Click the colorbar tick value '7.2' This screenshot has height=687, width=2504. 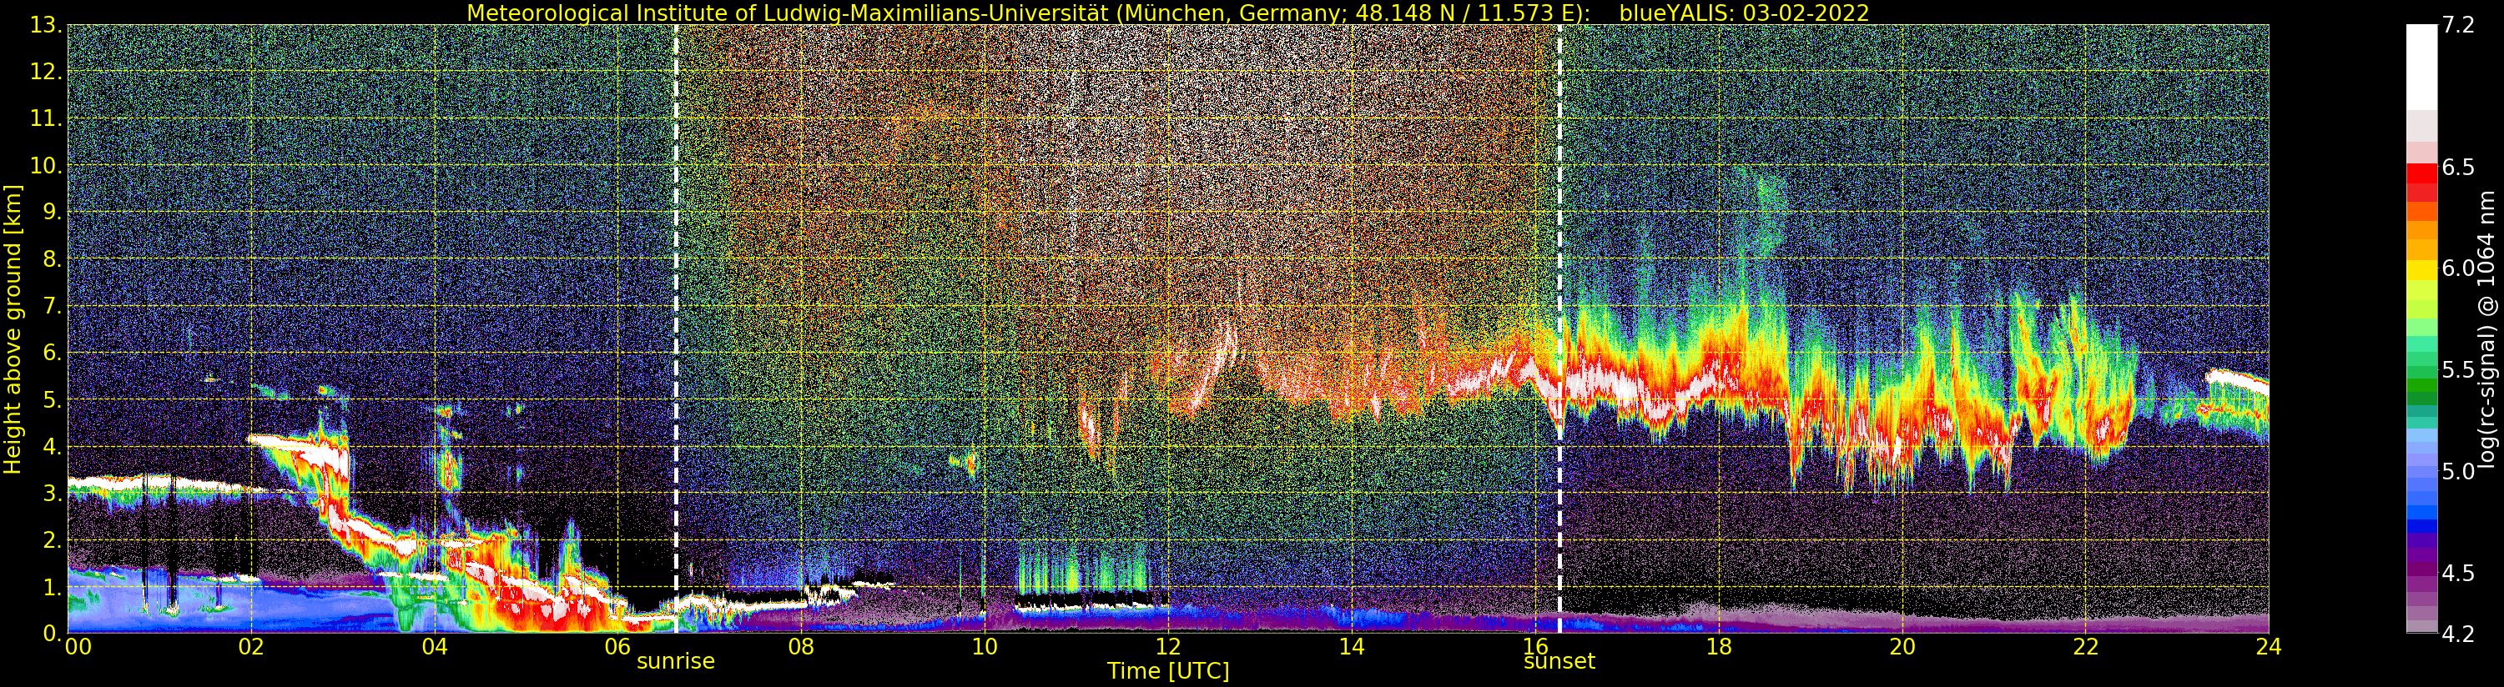pos(2458,25)
